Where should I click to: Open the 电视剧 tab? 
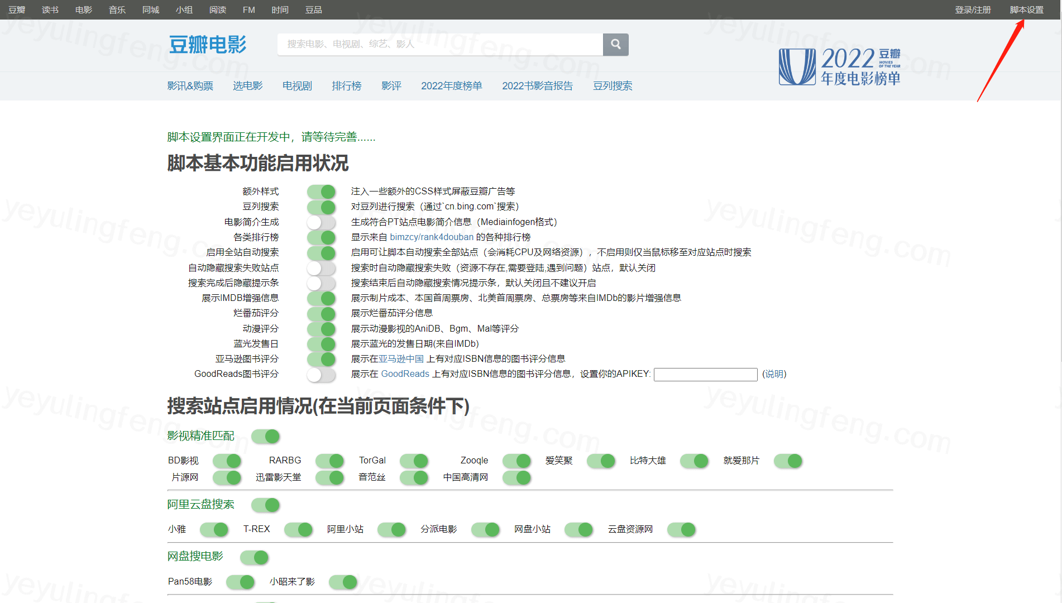[297, 86]
